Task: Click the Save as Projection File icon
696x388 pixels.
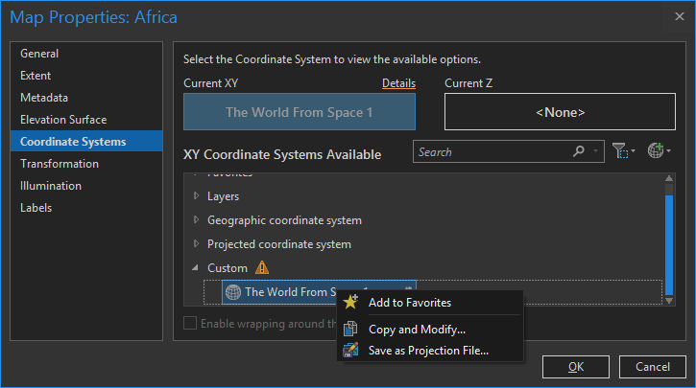Action: [350, 350]
